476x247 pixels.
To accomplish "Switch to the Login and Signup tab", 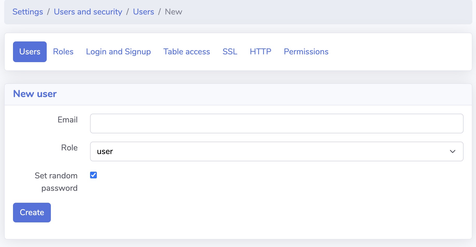I will 118,52.
